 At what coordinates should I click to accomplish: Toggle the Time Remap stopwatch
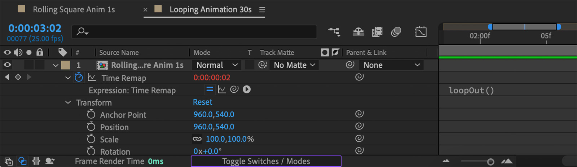point(79,78)
